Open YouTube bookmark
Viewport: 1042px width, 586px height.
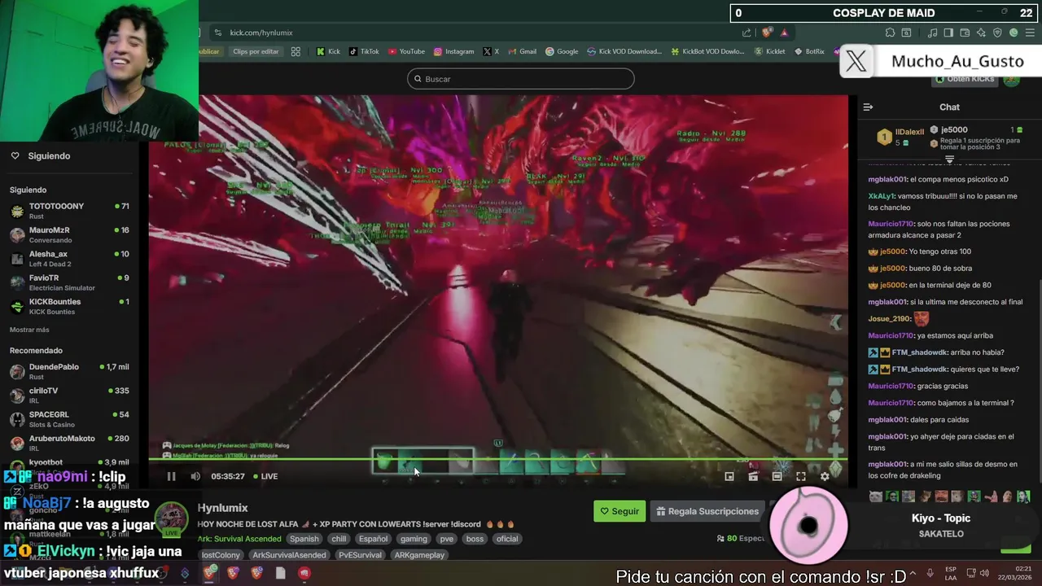(x=406, y=51)
